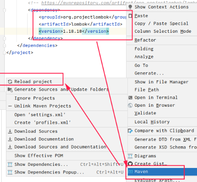Image resolution: width=197 pixels, height=182 pixels.
Task: Click Download Sources entry
Action: click(67, 131)
